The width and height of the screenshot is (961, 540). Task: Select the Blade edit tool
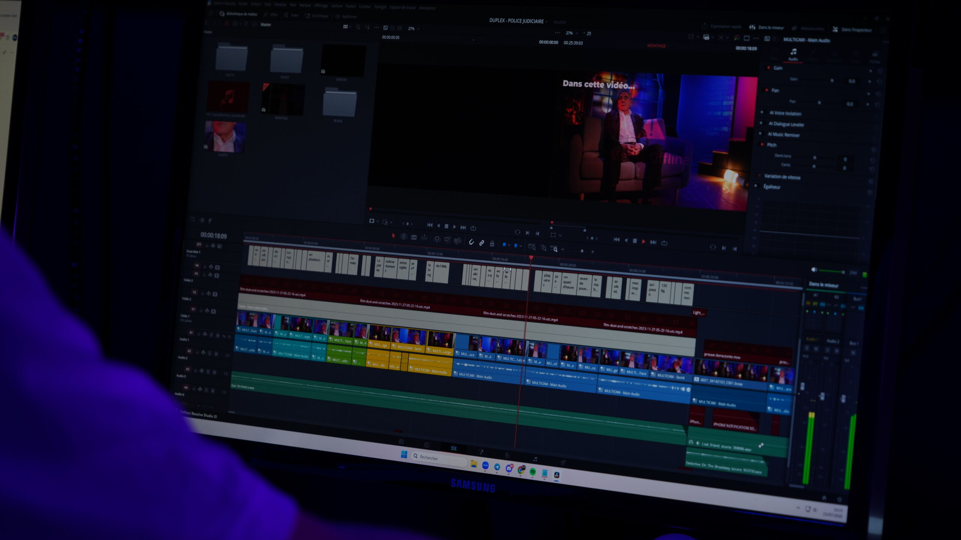pos(414,237)
